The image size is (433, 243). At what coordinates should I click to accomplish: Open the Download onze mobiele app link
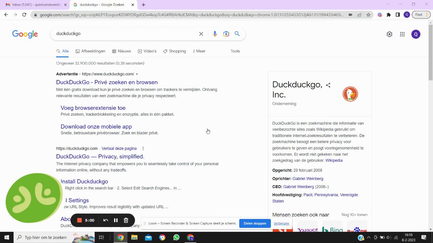click(x=96, y=127)
